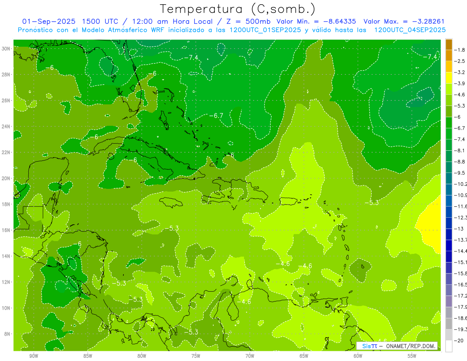Click 'Valor Min. = -8.64335' in header
Viewport: 467px width, 361px height.
pyautogui.click(x=316, y=21)
